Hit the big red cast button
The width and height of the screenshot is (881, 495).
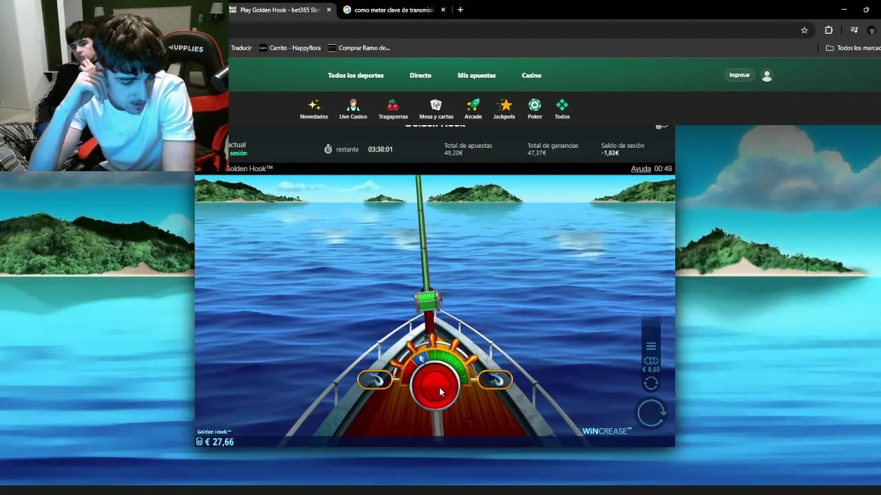click(x=434, y=387)
